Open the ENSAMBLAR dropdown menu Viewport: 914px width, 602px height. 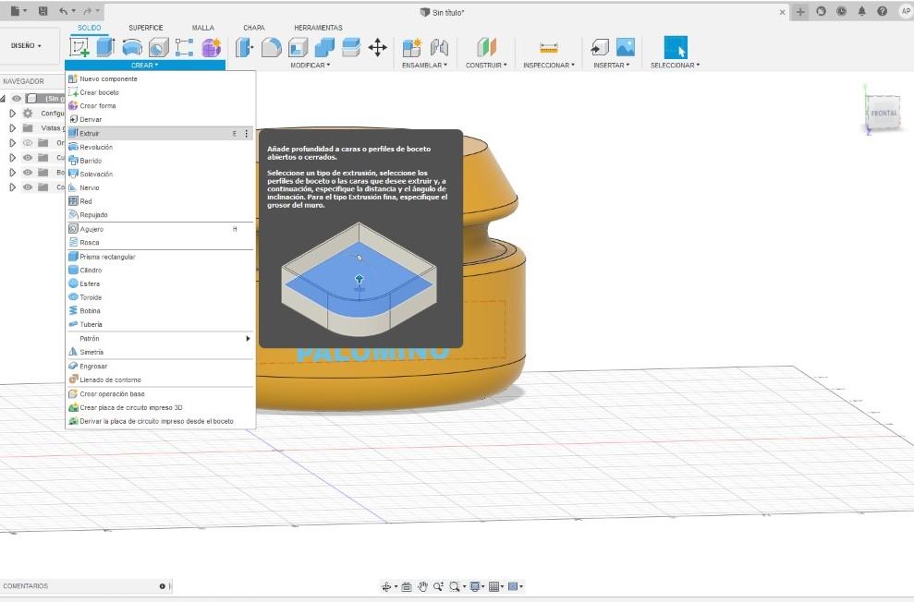coord(424,66)
